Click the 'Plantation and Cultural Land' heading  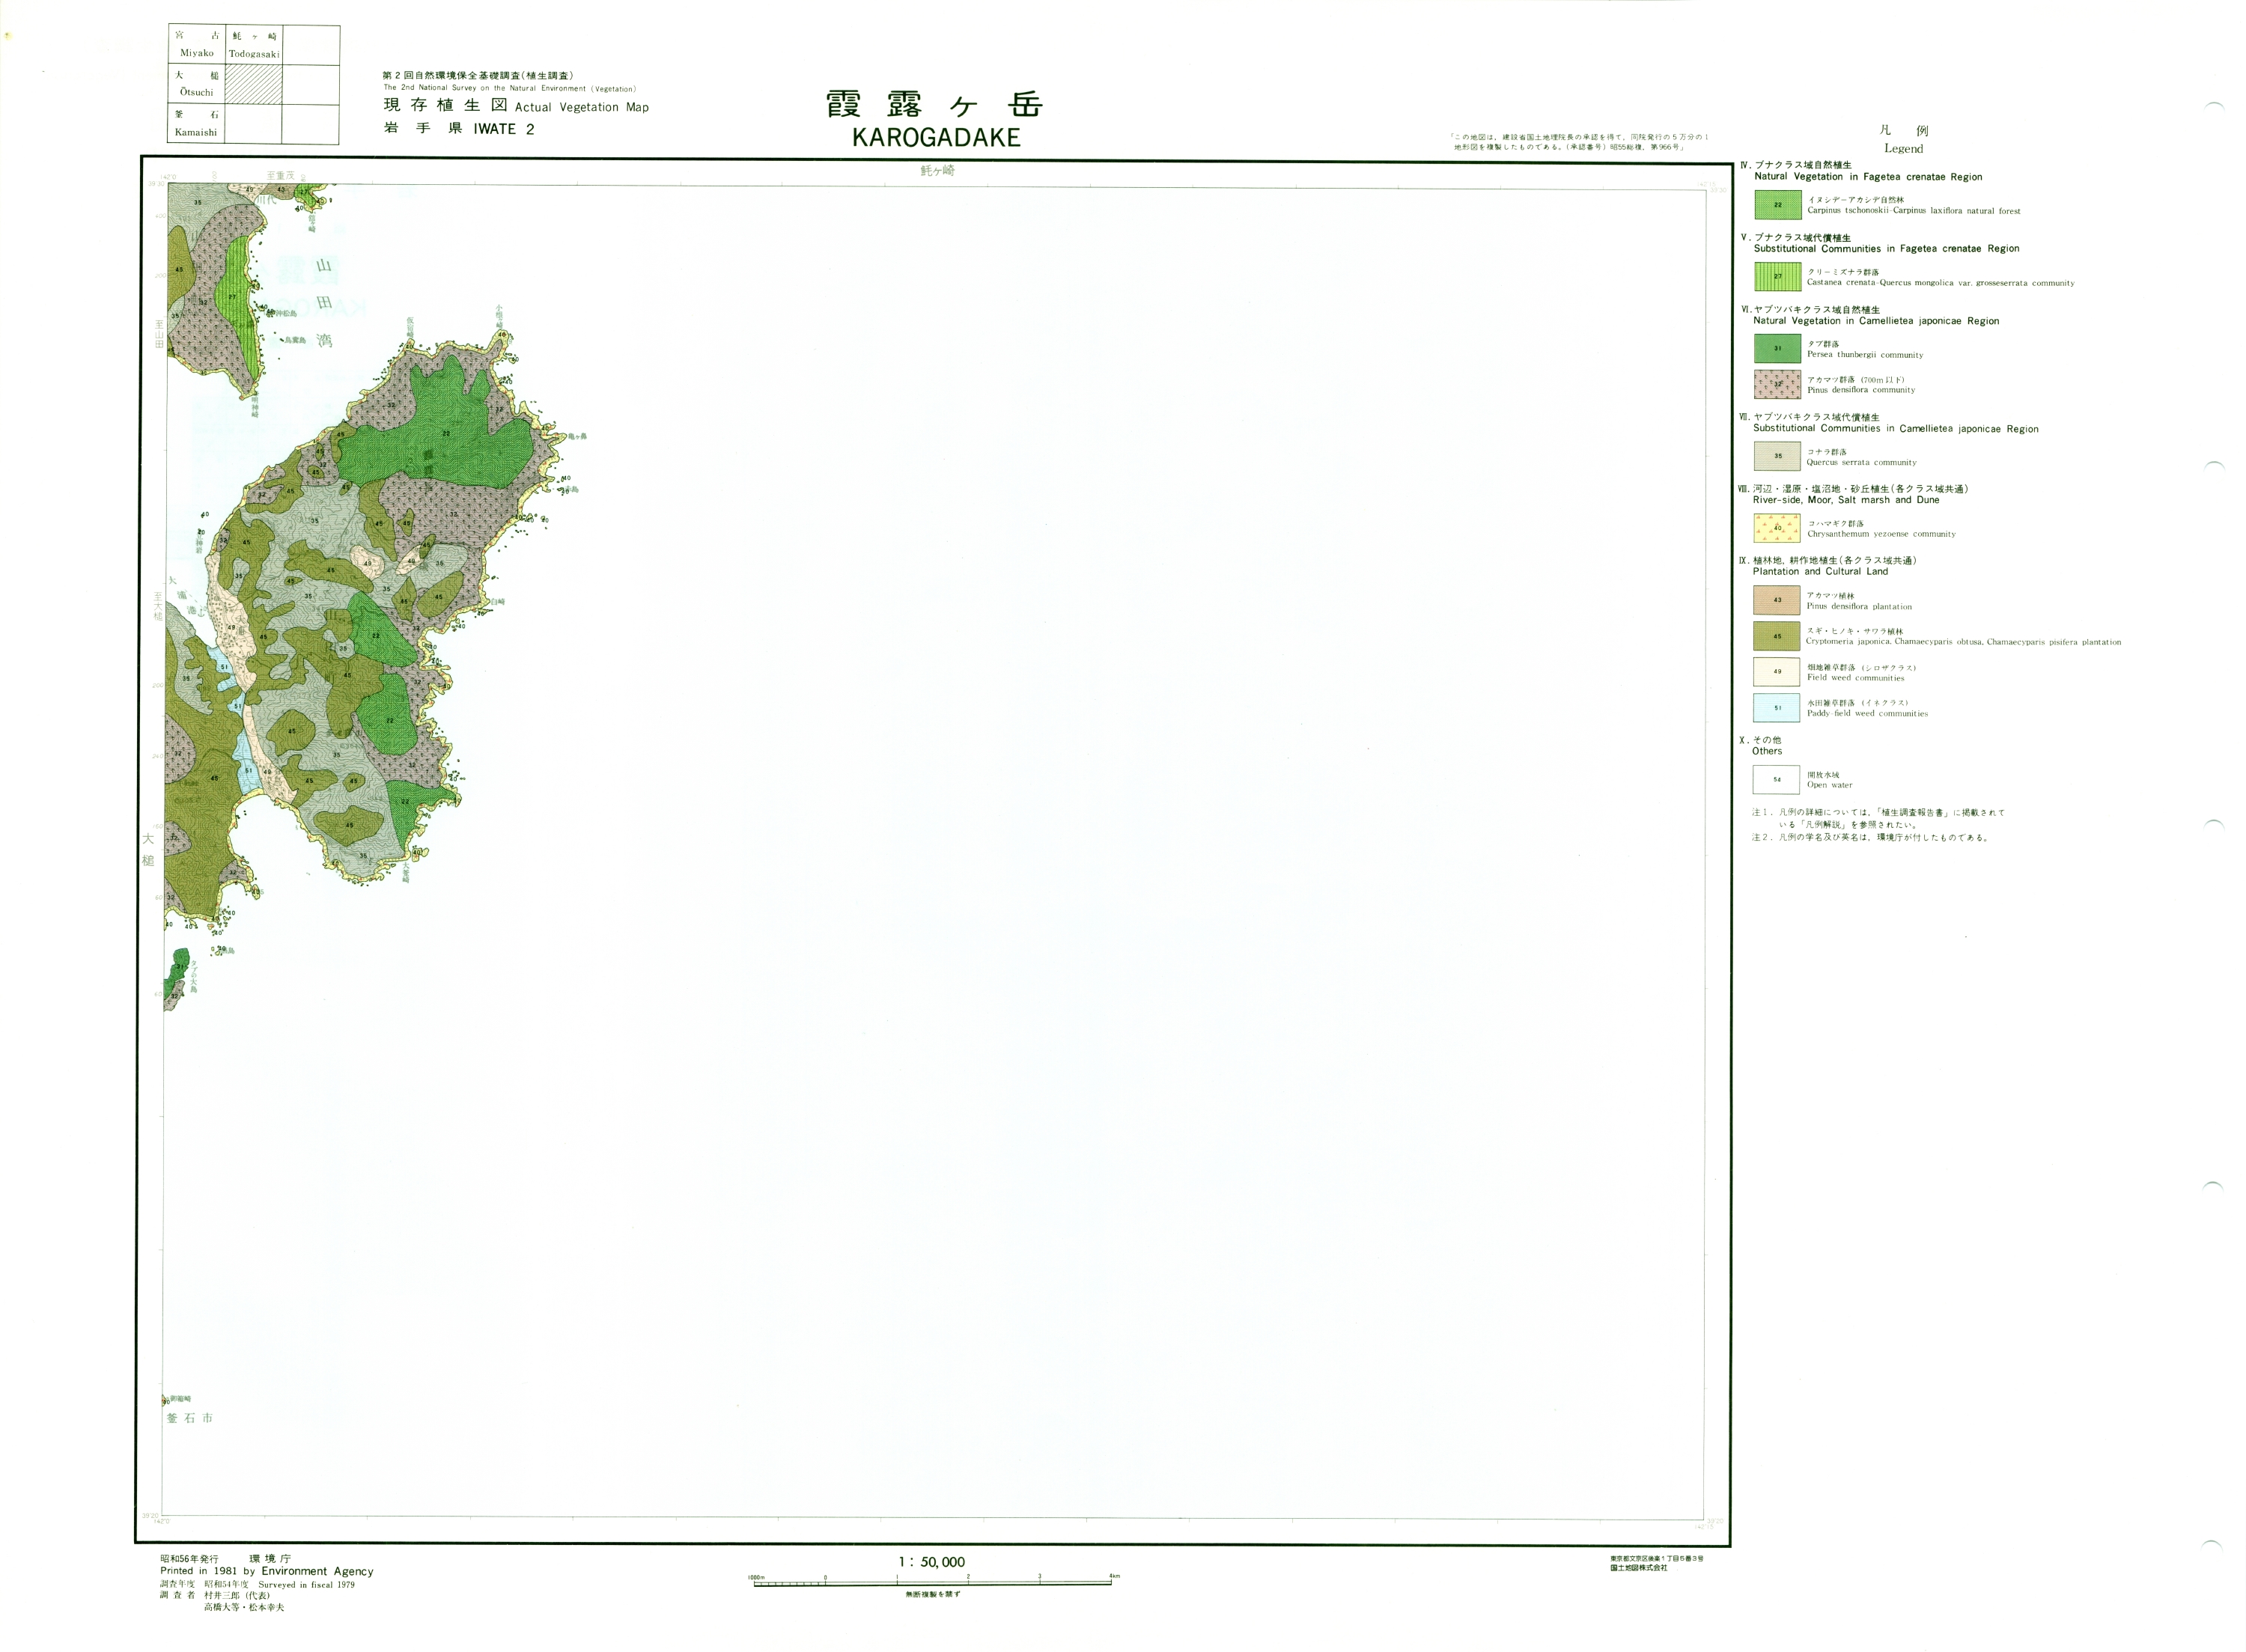(1820, 571)
